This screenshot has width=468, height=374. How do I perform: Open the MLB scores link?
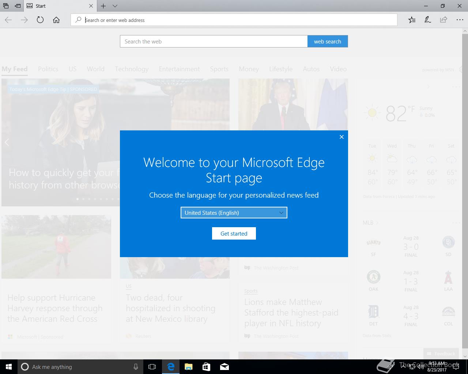click(370, 223)
